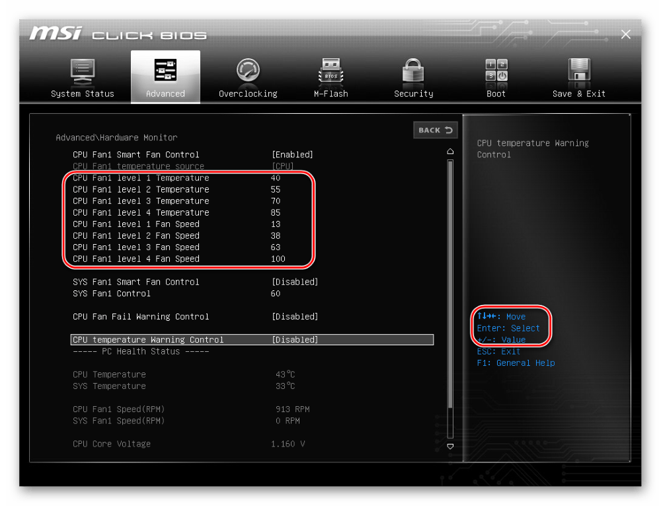Switch to the Security tab label
The height and width of the screenshot is (506, 661).
point(413,94)
